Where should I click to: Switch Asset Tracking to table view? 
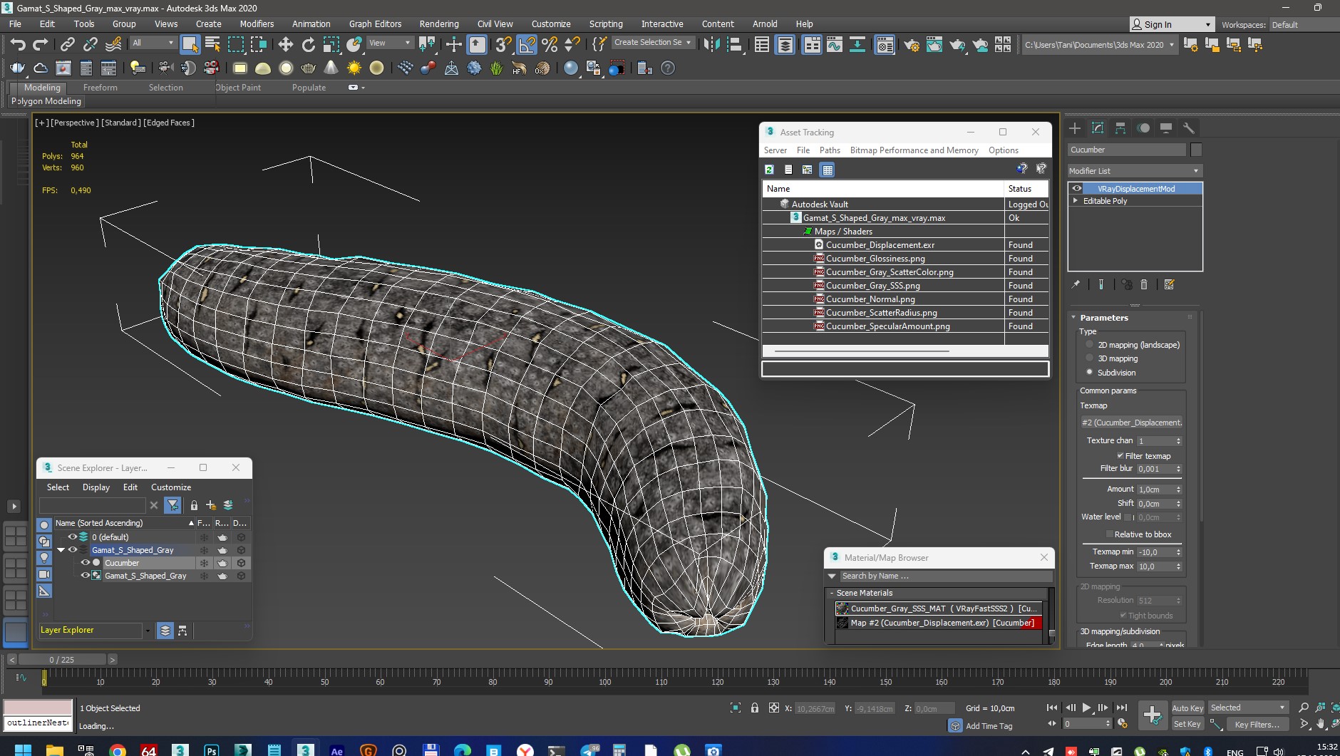click(x=827, y=170)
